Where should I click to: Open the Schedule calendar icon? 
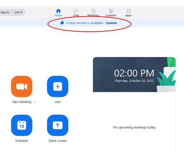[22, 125]
